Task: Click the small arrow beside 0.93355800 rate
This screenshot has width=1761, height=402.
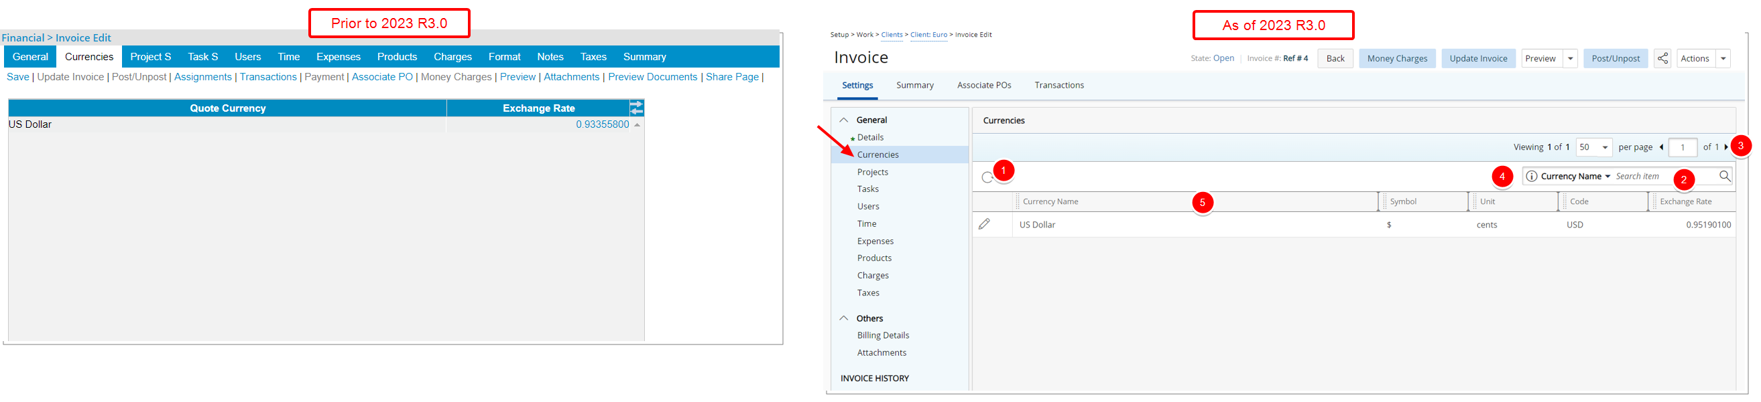Action: click(x=637, y=125)
